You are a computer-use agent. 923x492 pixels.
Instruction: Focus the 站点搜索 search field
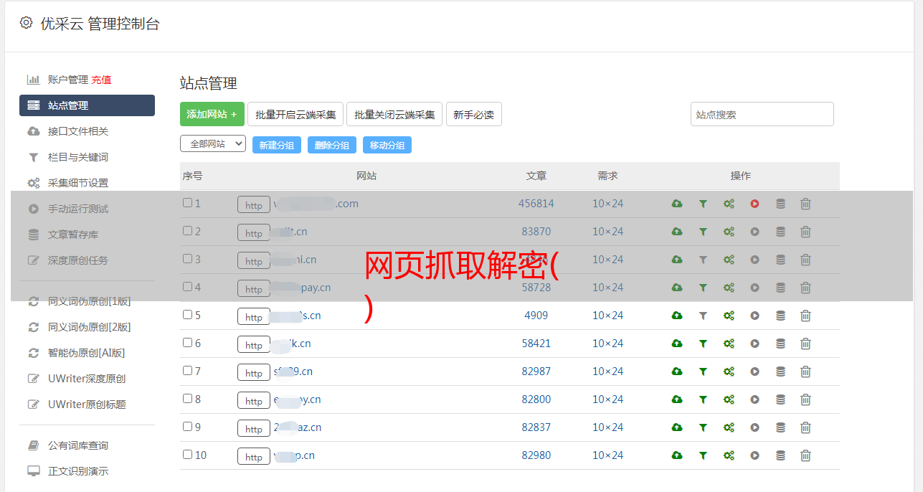click(762, 114)
